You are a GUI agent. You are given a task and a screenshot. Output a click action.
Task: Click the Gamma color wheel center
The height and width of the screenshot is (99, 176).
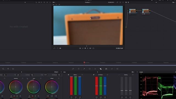click(x=16, y=87)
